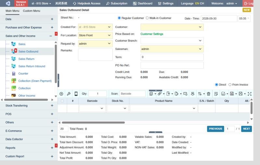The width and height of the screenshot is (260, 165).
Task: Open the Helpdesk Access menu
Action: pos(87,4)
